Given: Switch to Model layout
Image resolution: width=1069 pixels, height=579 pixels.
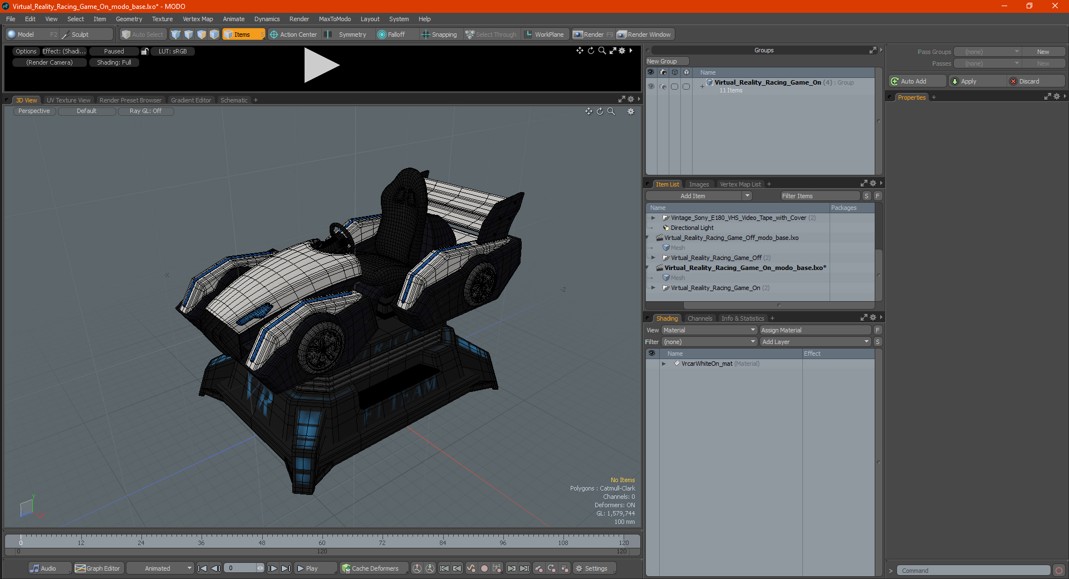Looking at the screenshot, I should pos(26,35).
